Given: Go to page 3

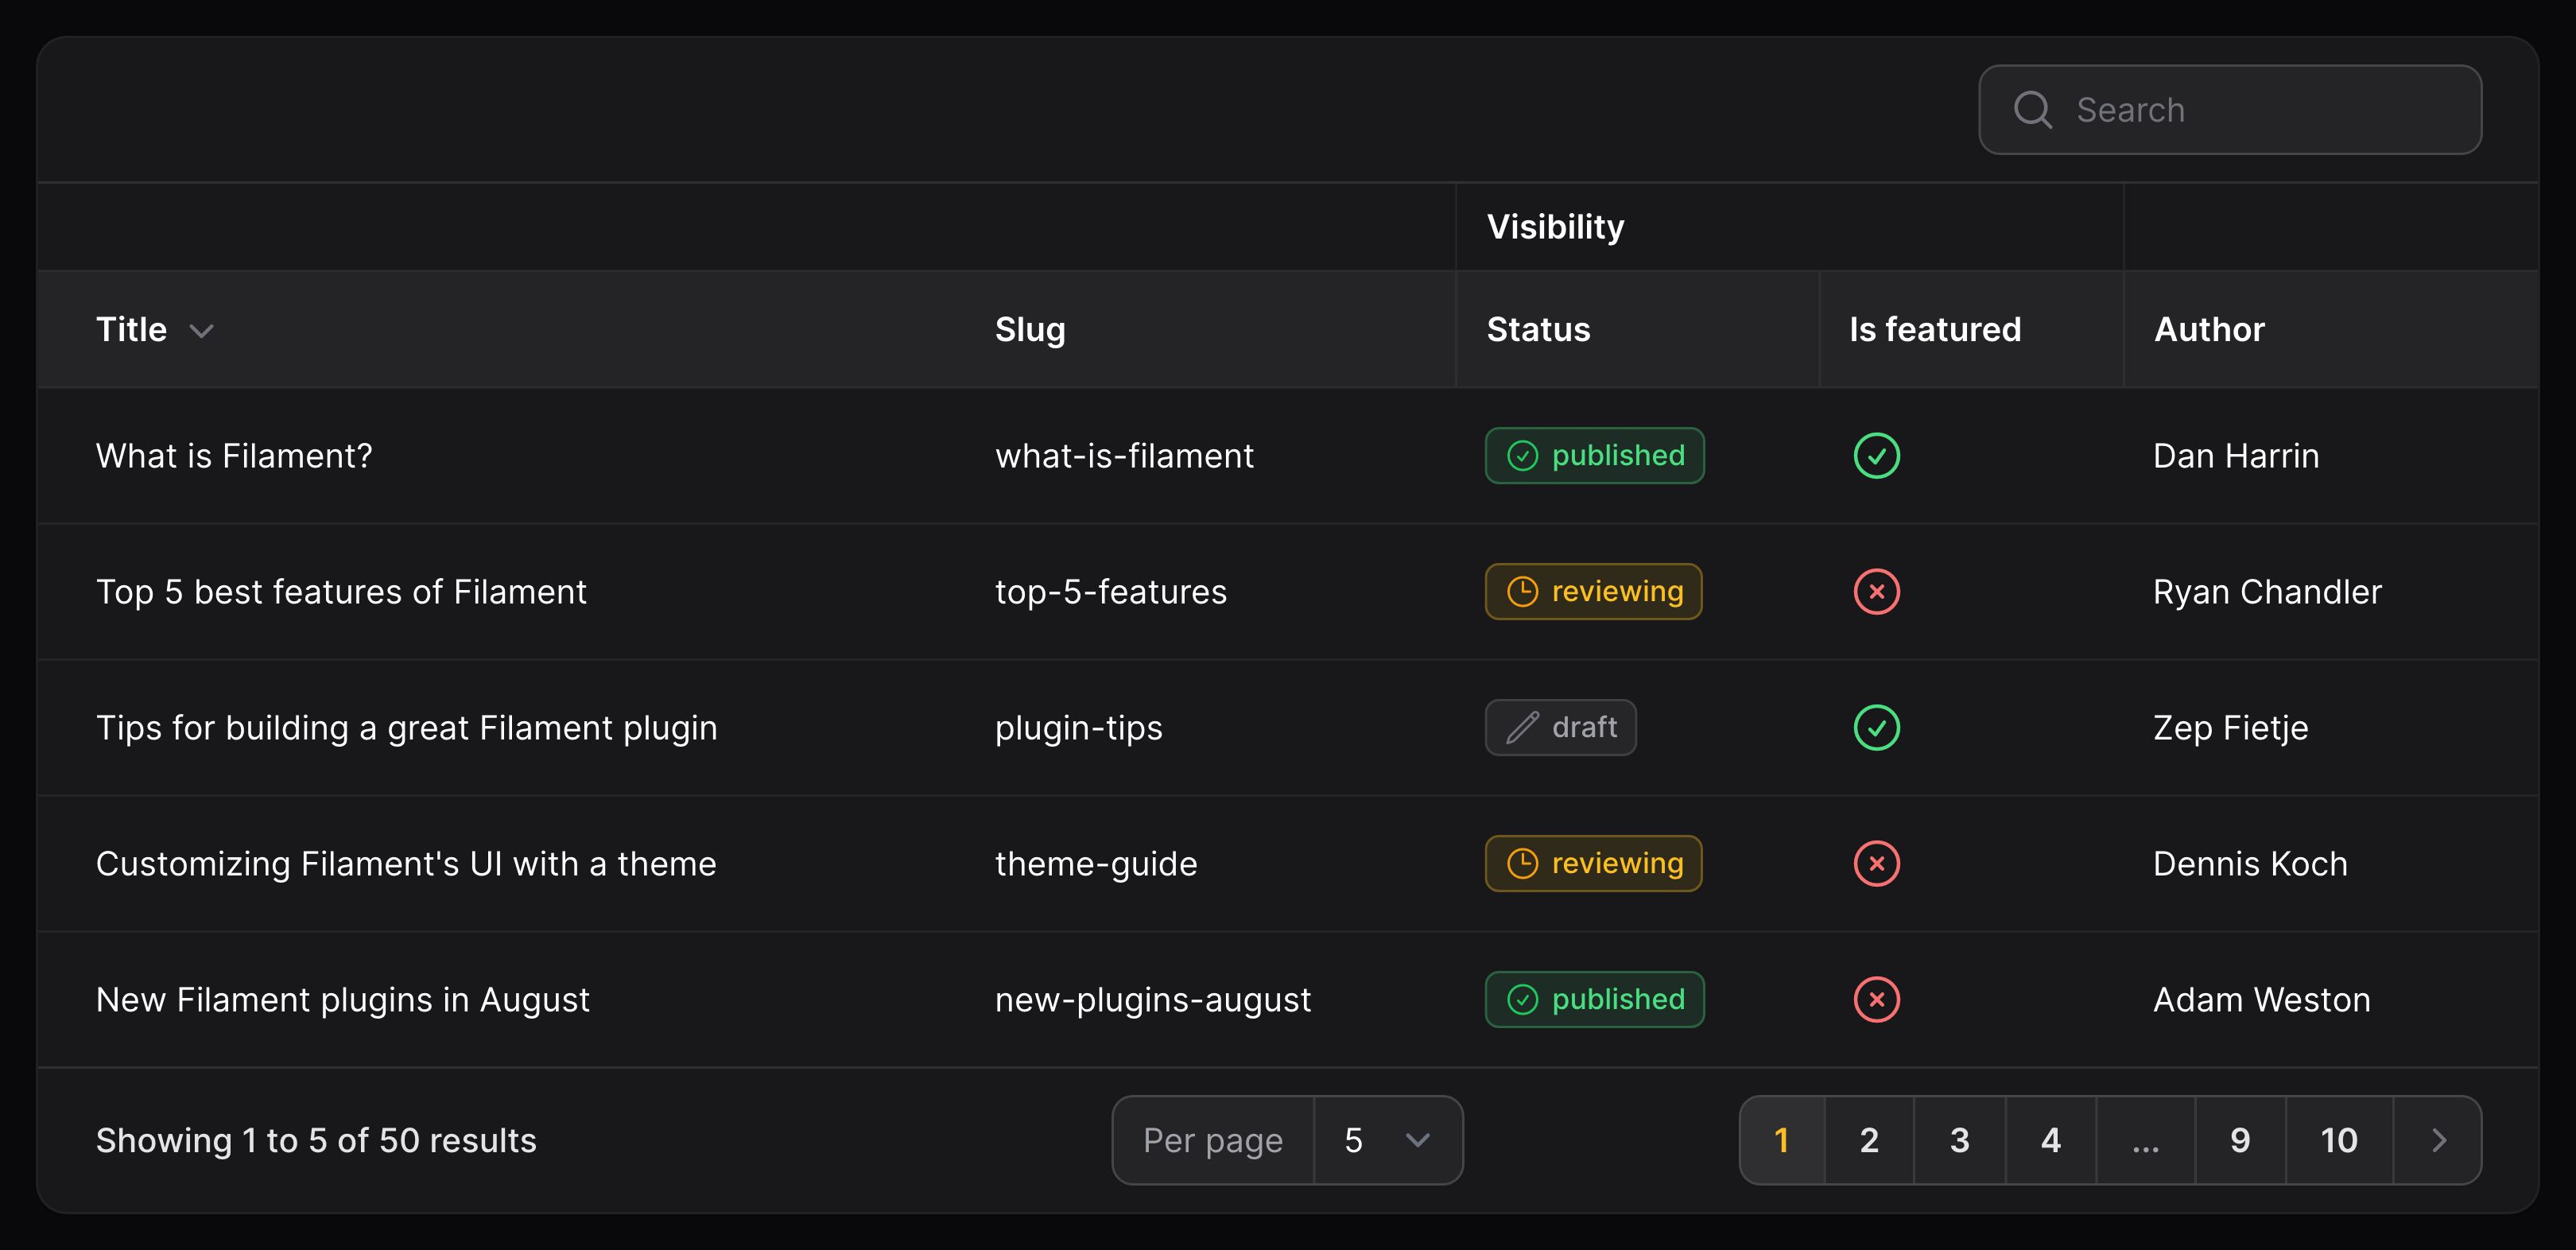Looking at the screenshot, I should 1959,1141.
